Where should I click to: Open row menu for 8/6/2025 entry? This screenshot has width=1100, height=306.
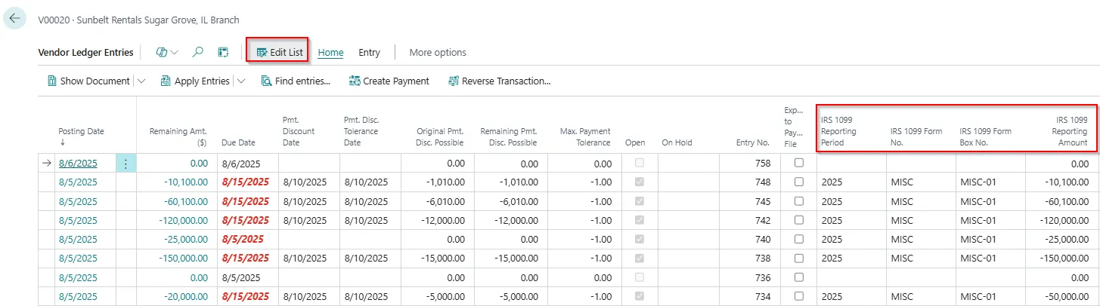click(125, 164)
